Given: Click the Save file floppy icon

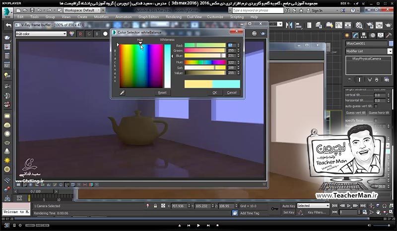Looking at the screenshot, I should [x=32, y=10].
